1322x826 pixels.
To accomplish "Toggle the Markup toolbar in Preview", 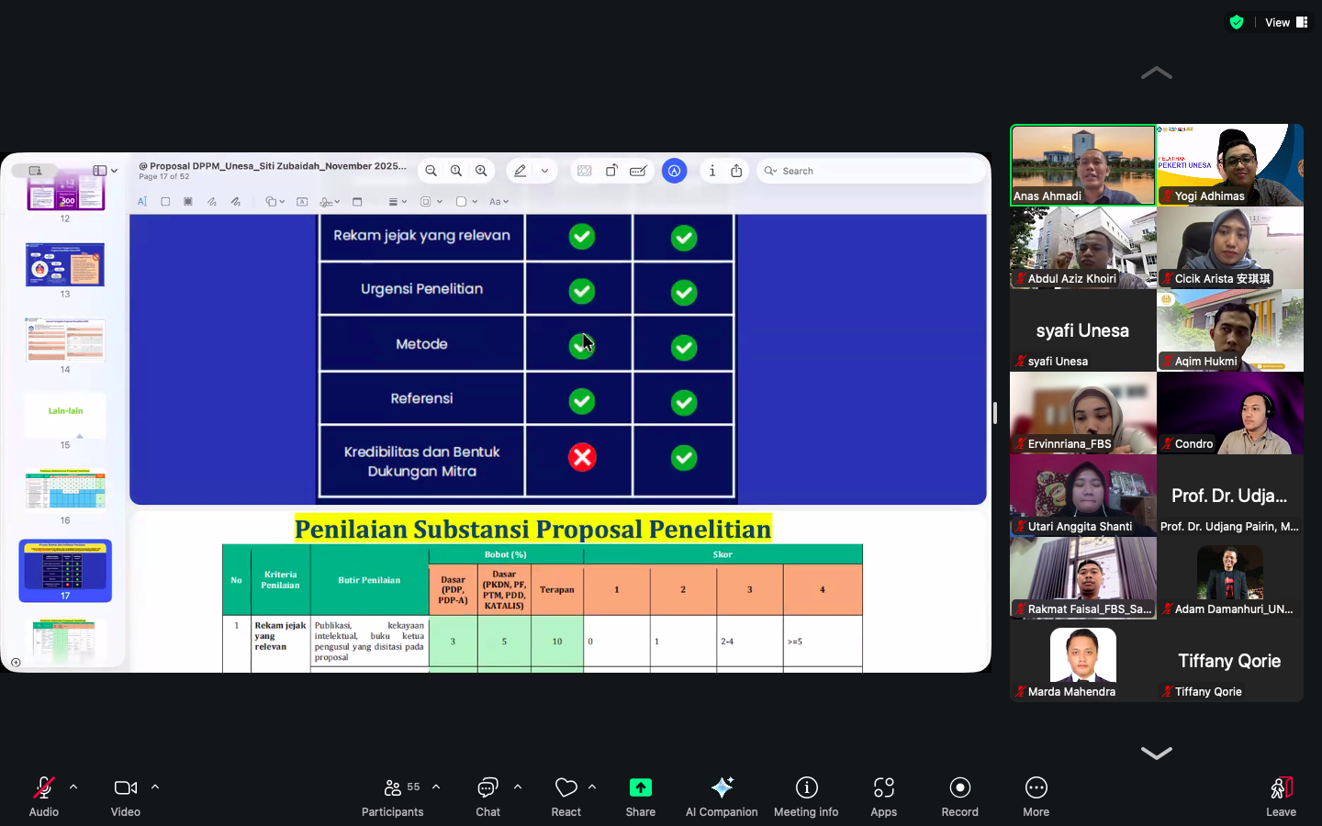I will click(x=674, y=171).
